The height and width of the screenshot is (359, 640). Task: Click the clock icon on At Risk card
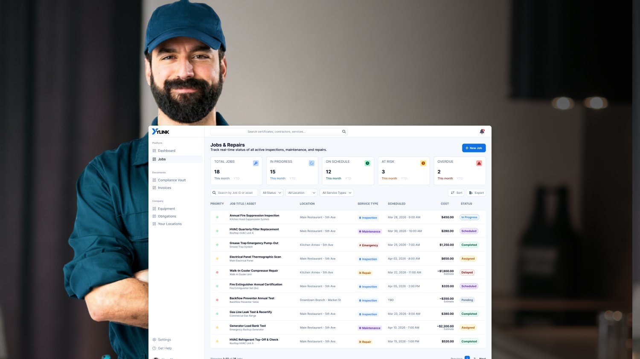click(x=423, y=163)
